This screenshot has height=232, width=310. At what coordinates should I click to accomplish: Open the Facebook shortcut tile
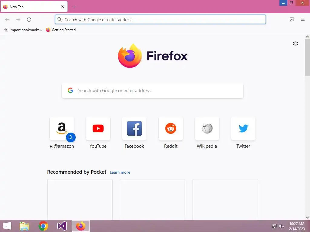click(x=134, y=129)
